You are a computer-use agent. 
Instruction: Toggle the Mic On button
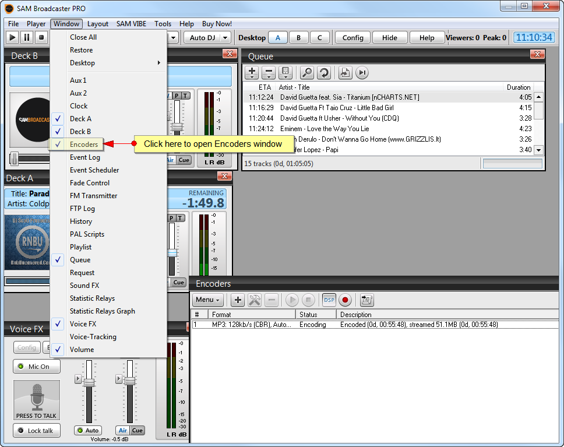tap(36, 367)
